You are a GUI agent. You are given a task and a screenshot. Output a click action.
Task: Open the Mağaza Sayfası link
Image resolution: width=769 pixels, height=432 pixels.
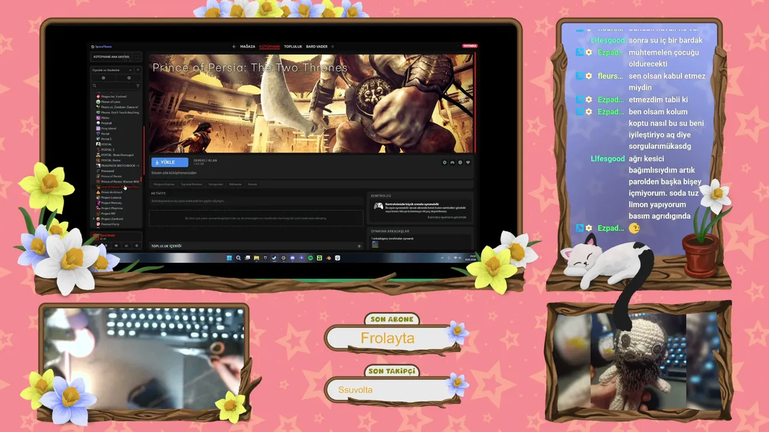164,184
